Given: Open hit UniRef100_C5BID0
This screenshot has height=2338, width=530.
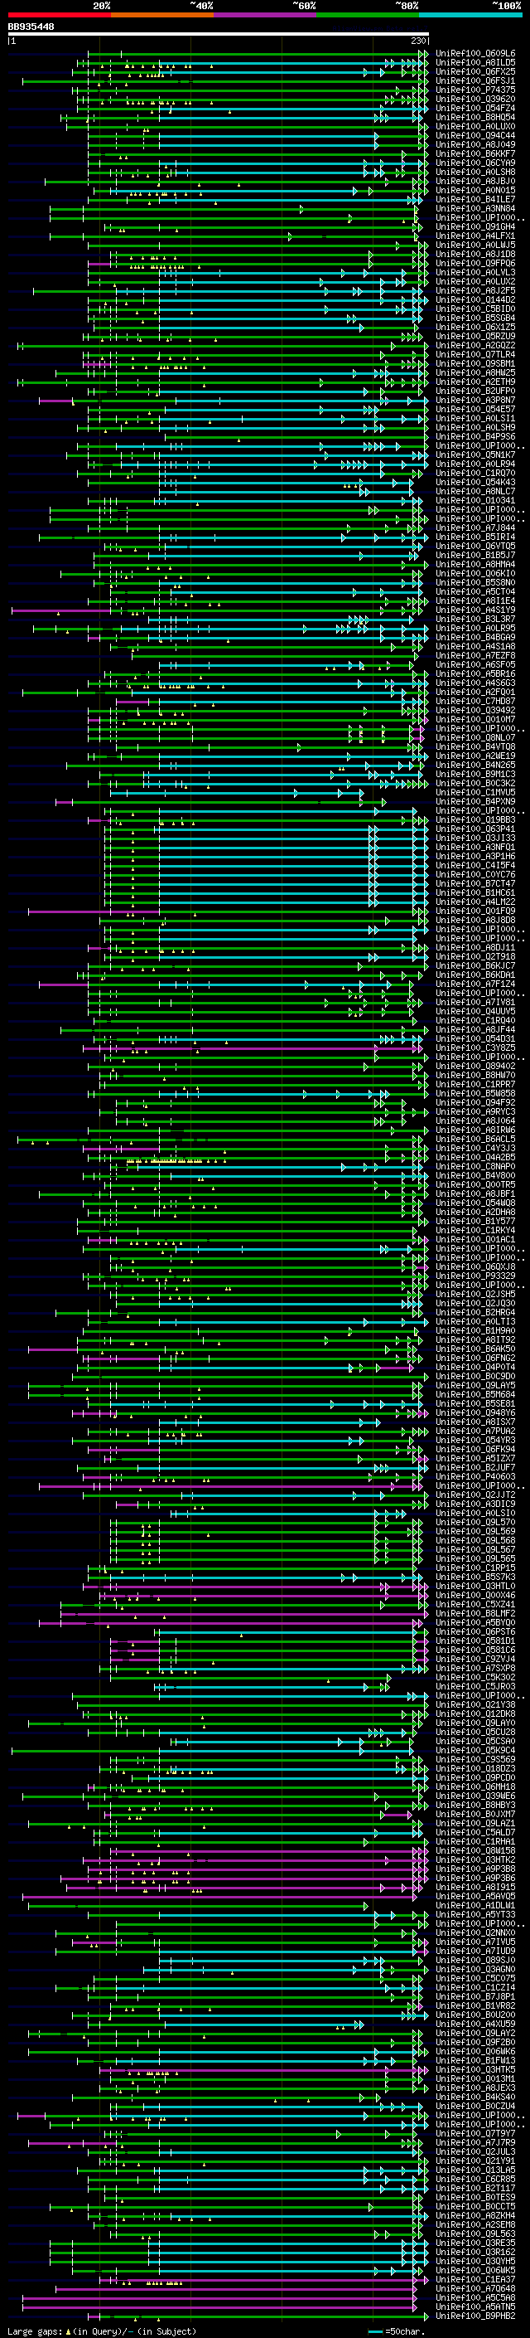Looking at the screenshot, I should tap(475, 309).
